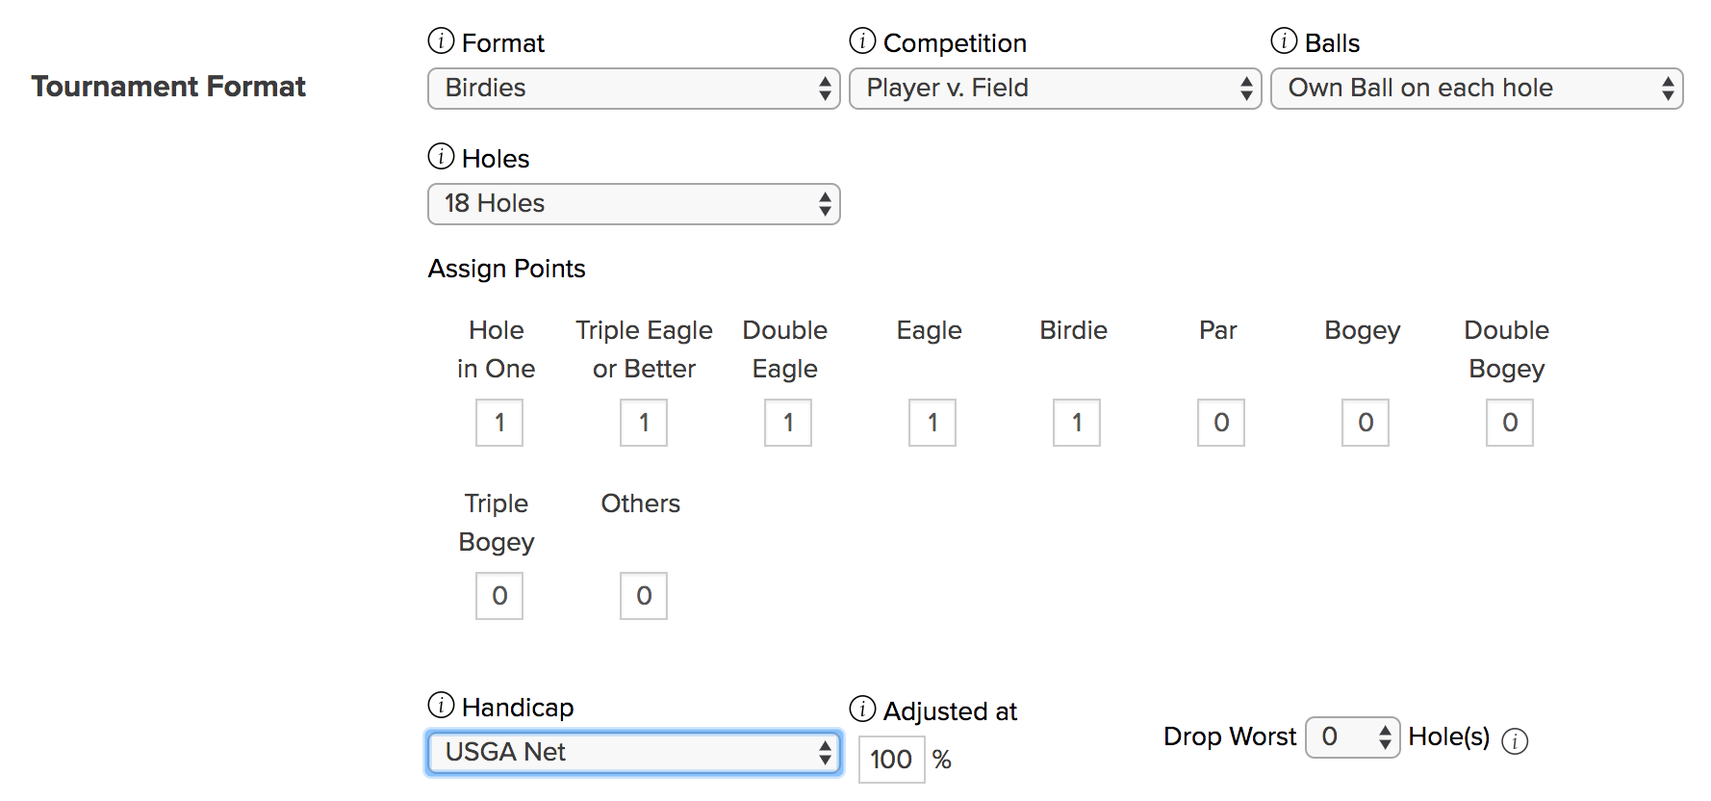Open the USGA Net handicap dropdown

pos(634,753)
